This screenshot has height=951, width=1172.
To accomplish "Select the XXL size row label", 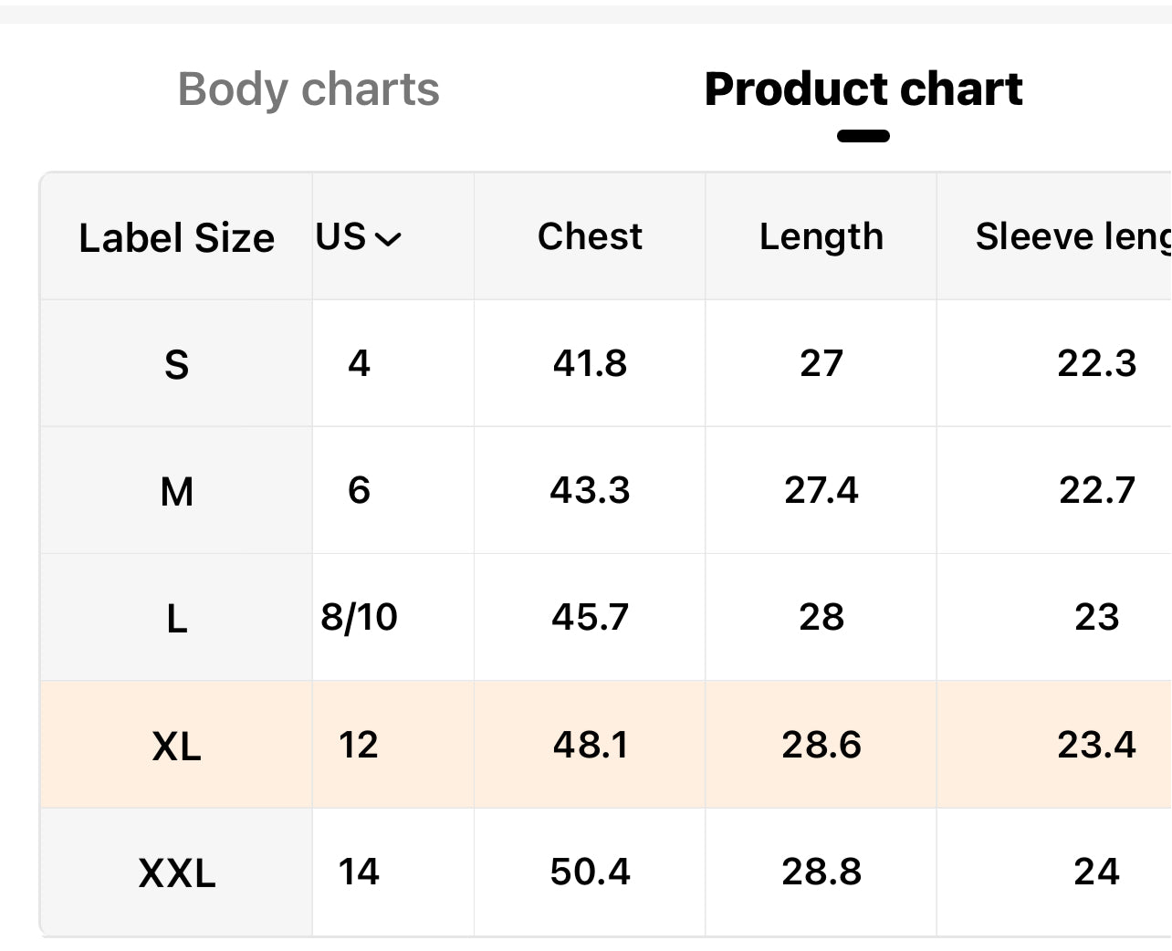I will (176, 873).
